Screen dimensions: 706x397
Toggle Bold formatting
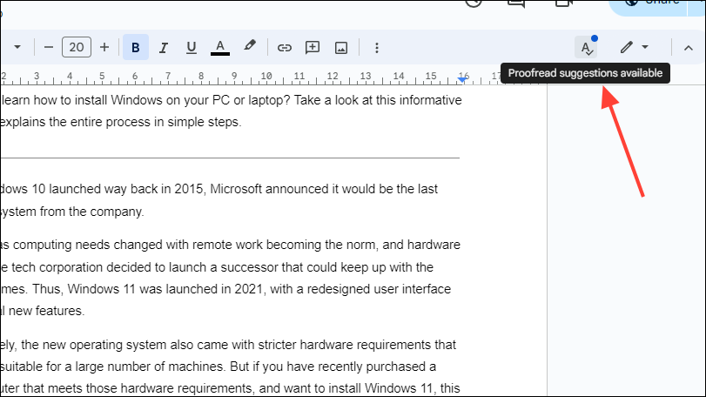click(x=136, y=47)
